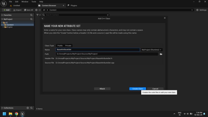This screenshot has height=117, width=208.
Task: Click Save All button
Action: 28,10
